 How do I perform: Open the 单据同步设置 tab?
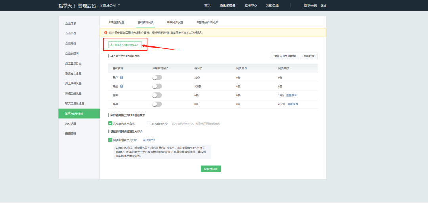pos(175,23)
